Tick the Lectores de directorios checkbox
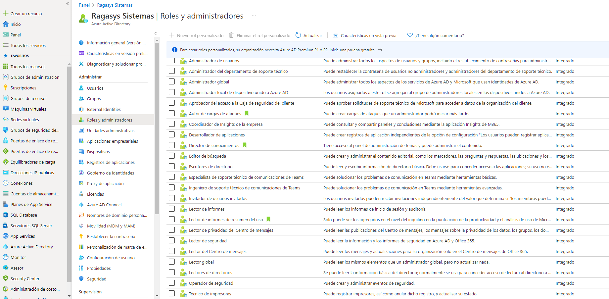Image resolution: width=609 pixels, height=299 pixels. click(172, 272)
